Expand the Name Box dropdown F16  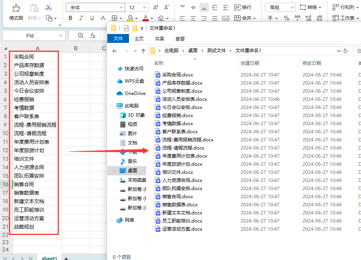[x=60, y=36]
